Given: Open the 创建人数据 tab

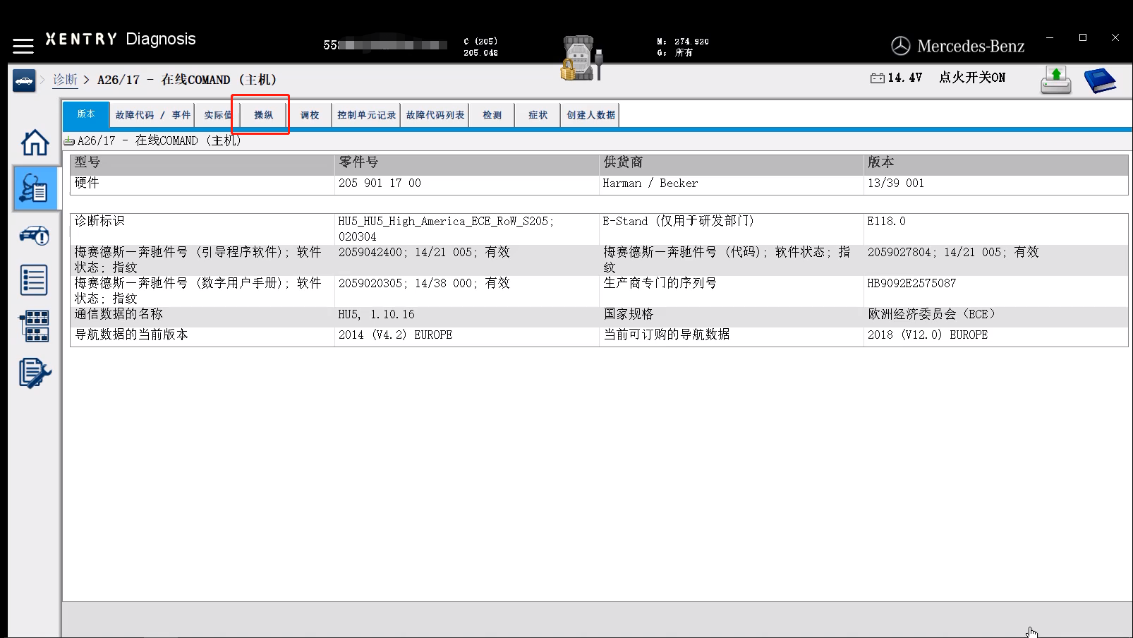Looking at the screenshot, I should [591, 115].
